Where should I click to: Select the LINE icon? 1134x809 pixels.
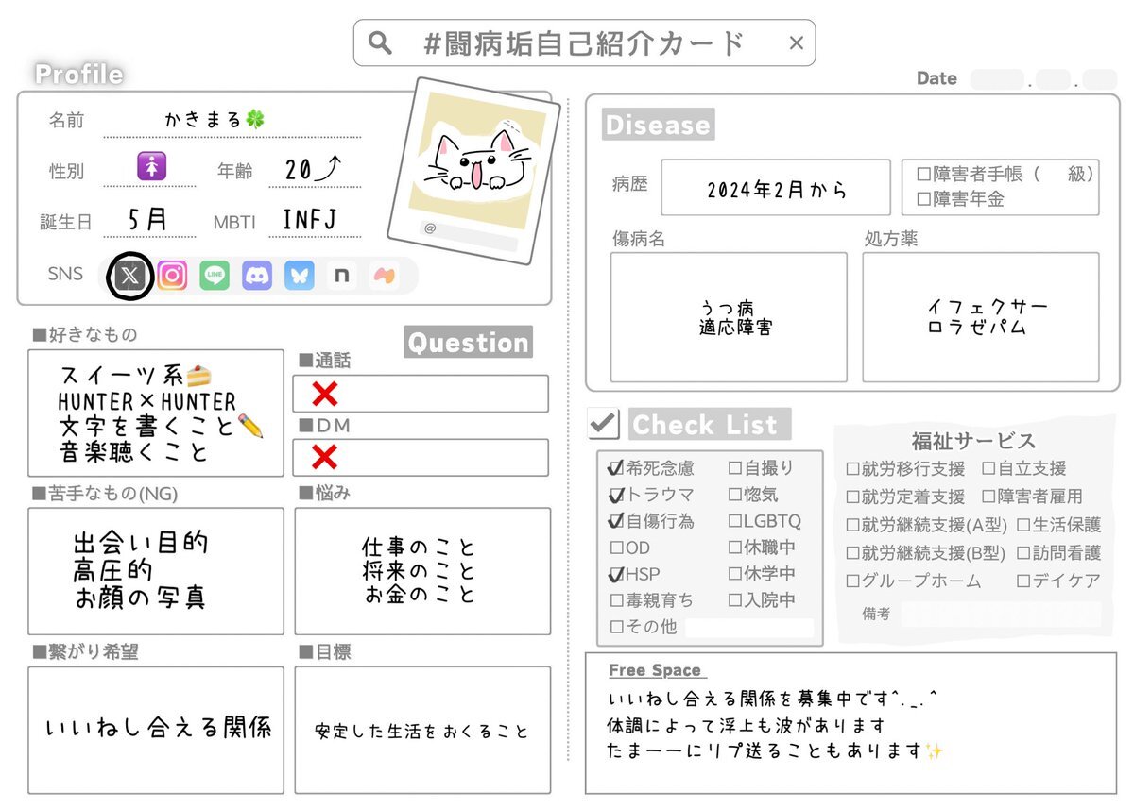tap(215, 276)
